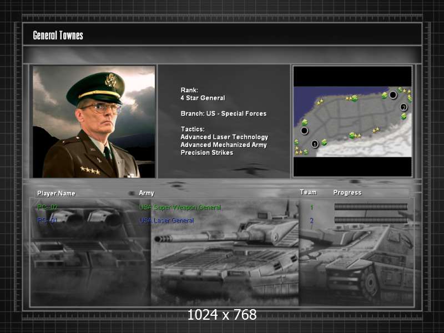Click the supply cash icon below marker 2
This screenshot has height=333, width=444.
pos(403,116)
